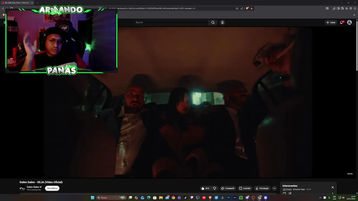Close the bar below the address bar

(x=354, y=15)
